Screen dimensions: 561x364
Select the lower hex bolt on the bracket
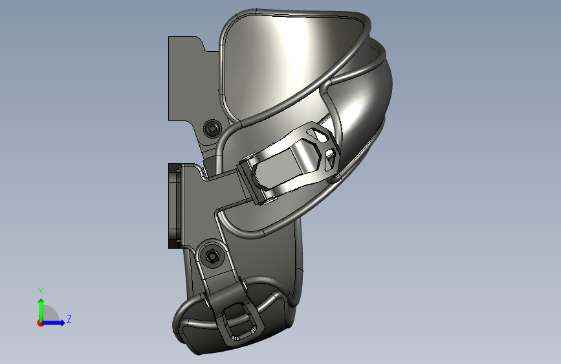pyautogui.click(x=212, y=256)
